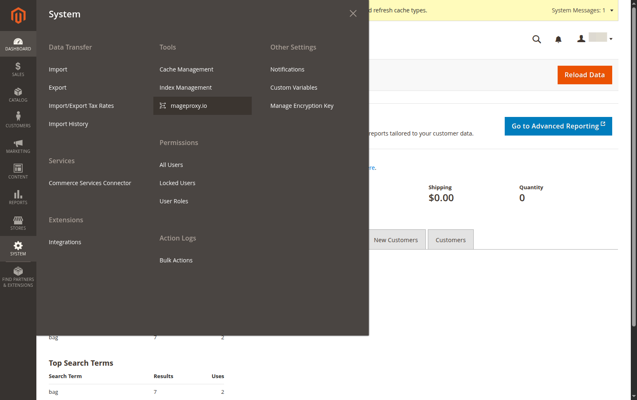Open Custom Variables
Screen dimensions: 637x400
(294, 88)
